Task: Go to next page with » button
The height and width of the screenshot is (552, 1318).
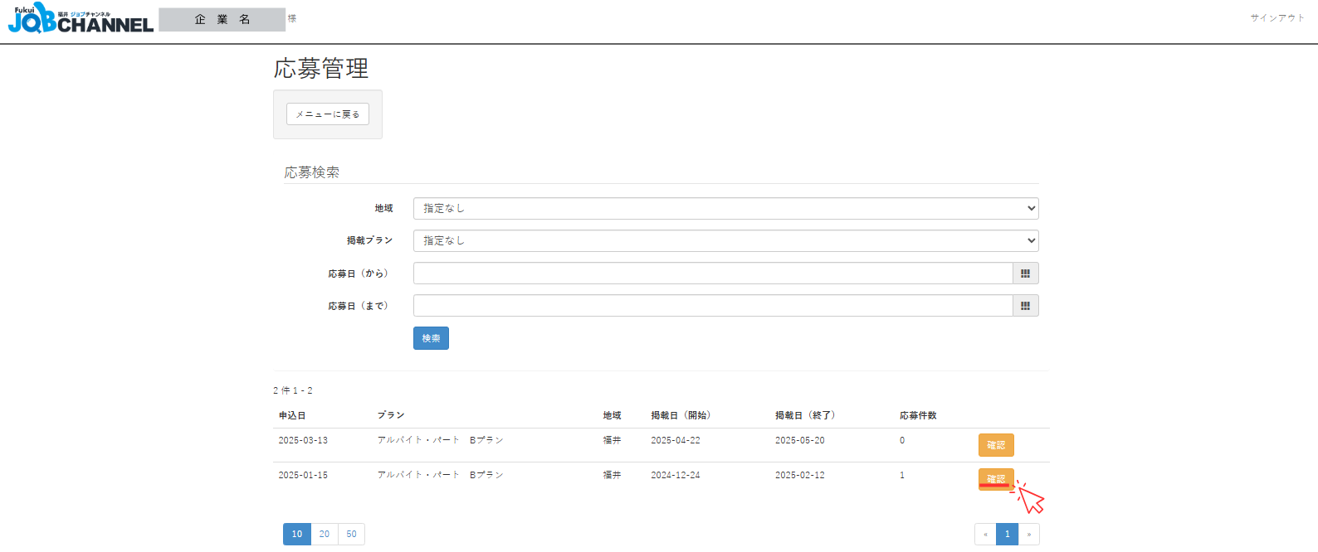Action: pyautogui.click(x=1029, y=534)
